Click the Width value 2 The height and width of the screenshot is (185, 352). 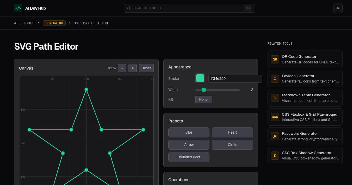click(x=252, y=90)
